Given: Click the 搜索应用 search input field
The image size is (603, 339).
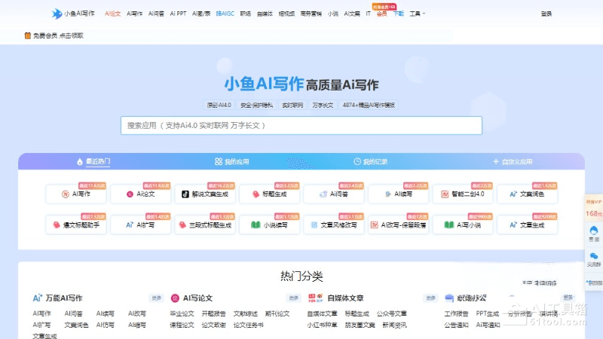Looking at the screenshot, I should coord(301,125).
